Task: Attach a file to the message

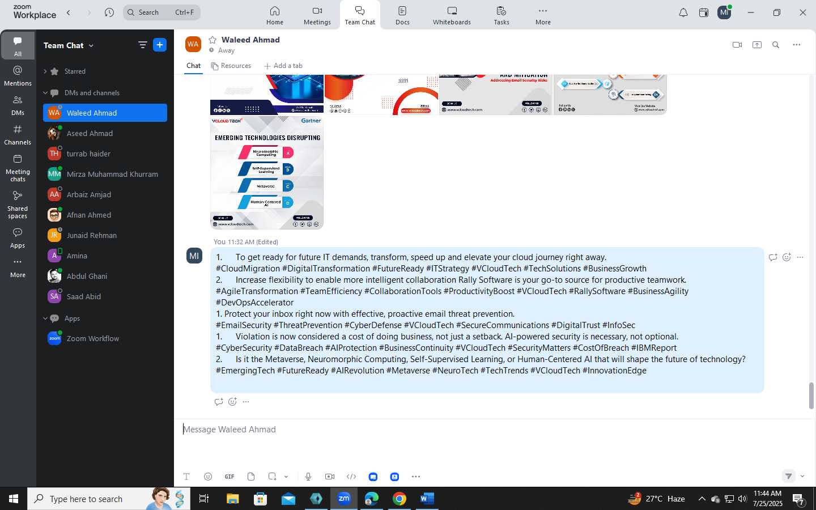Action: 251,477
